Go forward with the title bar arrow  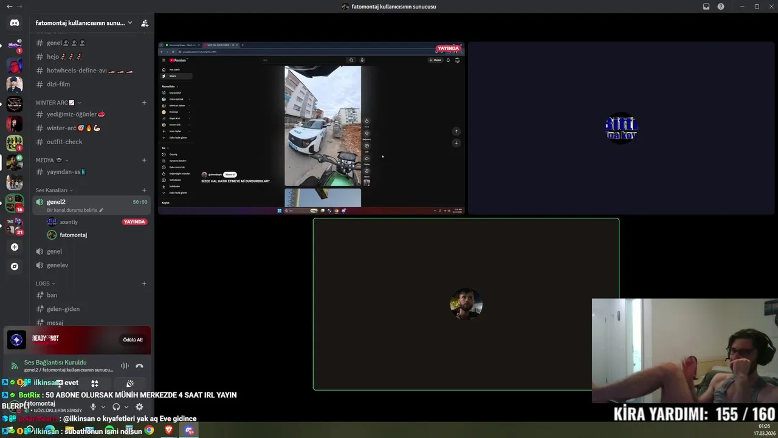click(x=20, y=7)
